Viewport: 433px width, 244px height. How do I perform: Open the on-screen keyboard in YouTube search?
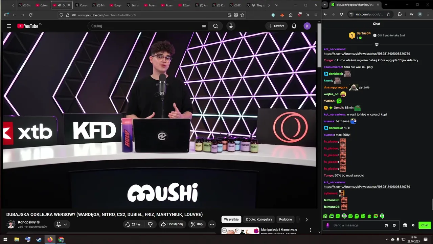tap(204, 26)
